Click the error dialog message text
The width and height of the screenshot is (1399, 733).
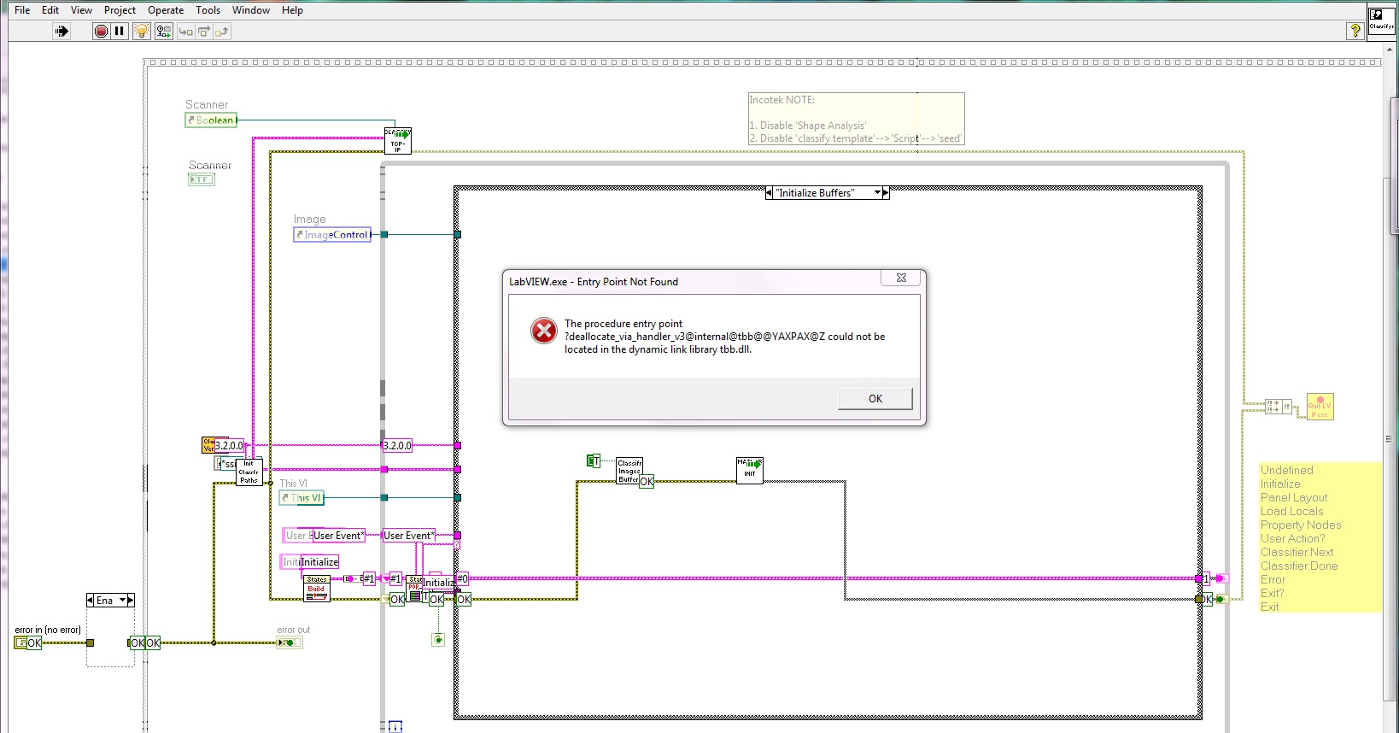724,337
